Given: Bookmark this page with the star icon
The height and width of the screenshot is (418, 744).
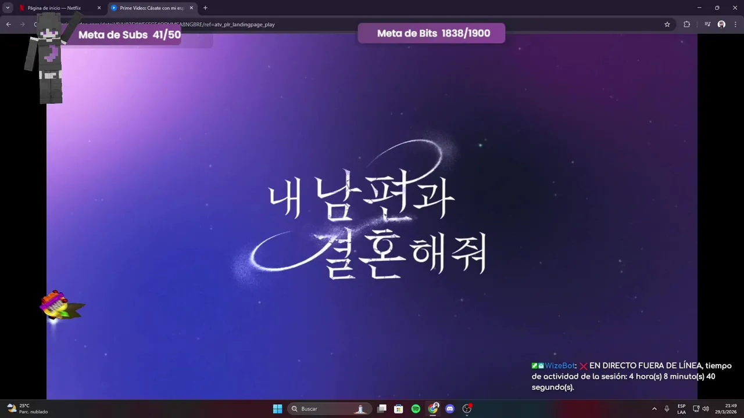Looking at the screenshot, I should point(667,24).
